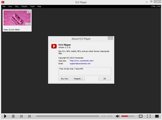The image size is (162, 120).
Task: Skip to previous track
Action: click(22, 116)
